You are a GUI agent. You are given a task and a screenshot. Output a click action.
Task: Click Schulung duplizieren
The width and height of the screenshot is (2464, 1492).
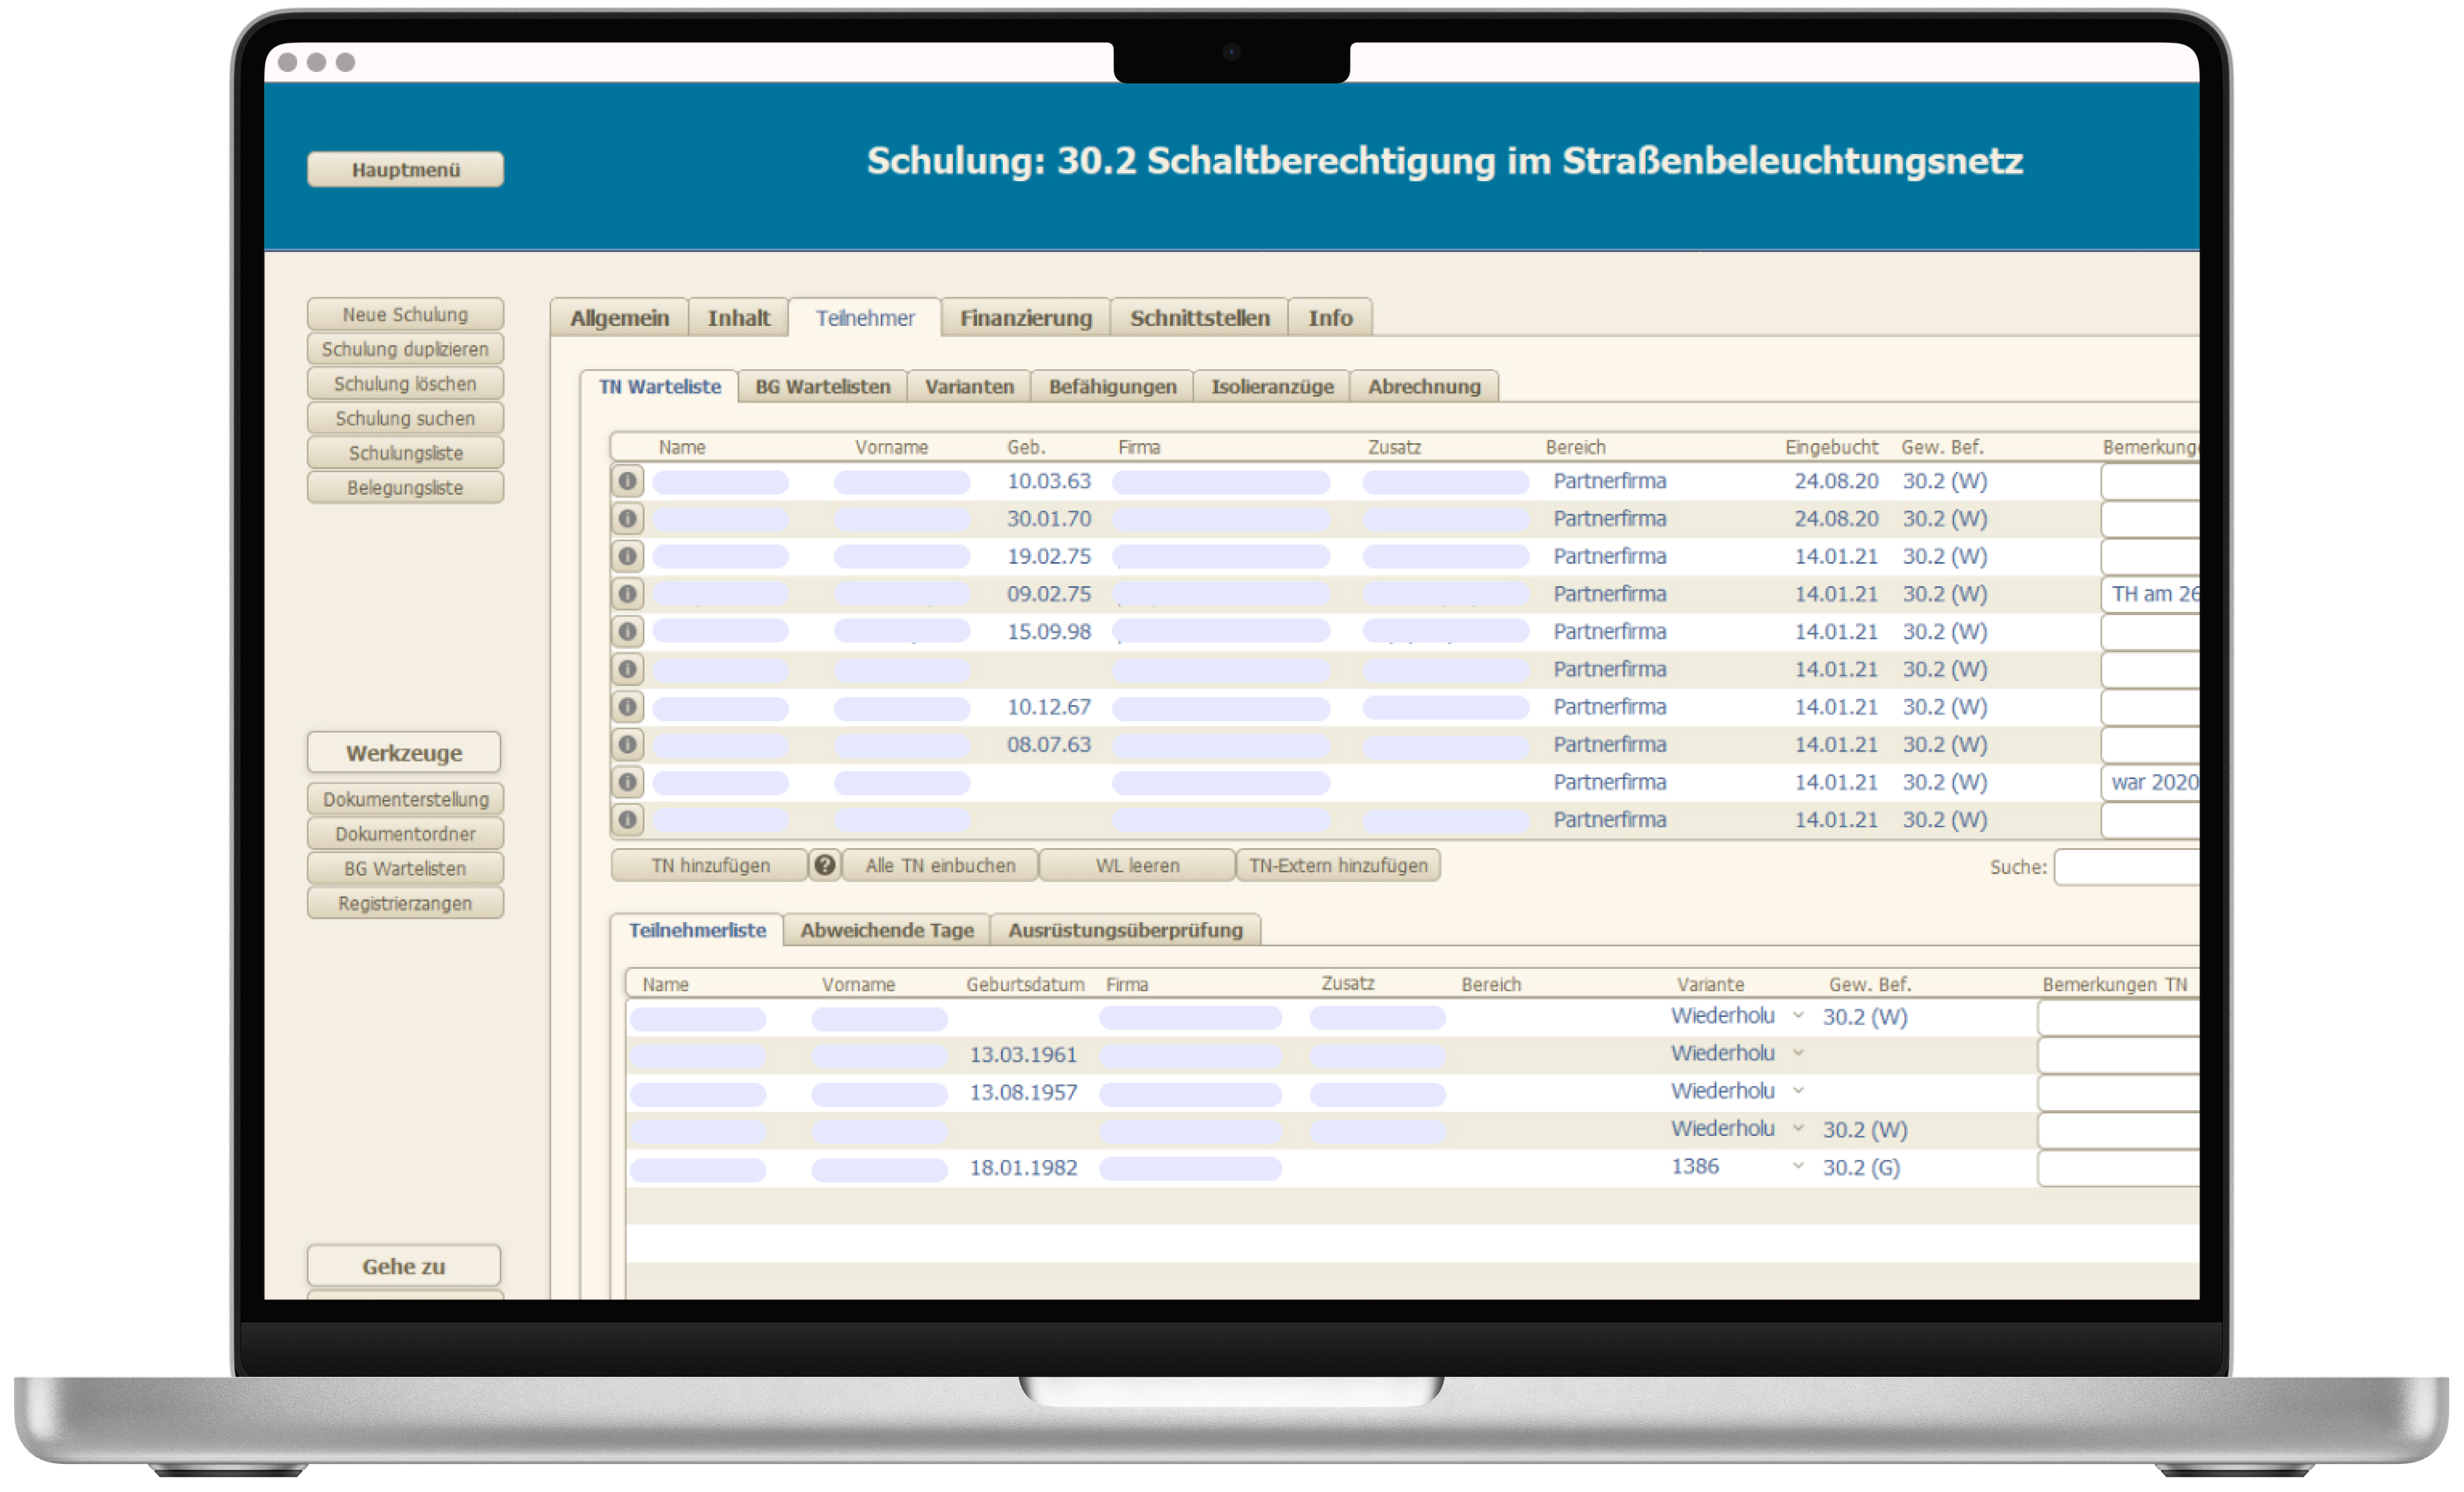pos(405,349)
